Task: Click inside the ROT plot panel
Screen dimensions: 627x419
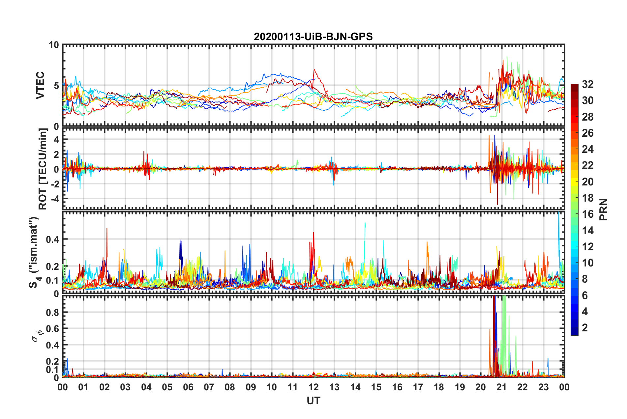Action: 313,169
